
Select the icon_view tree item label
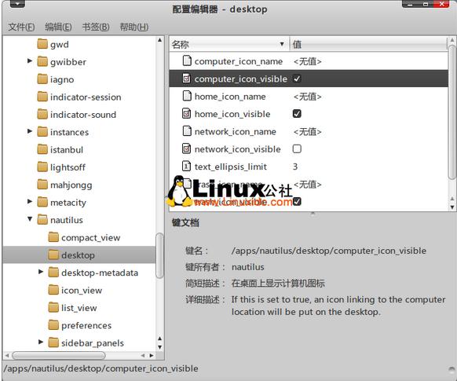click(x=82, y=291)
